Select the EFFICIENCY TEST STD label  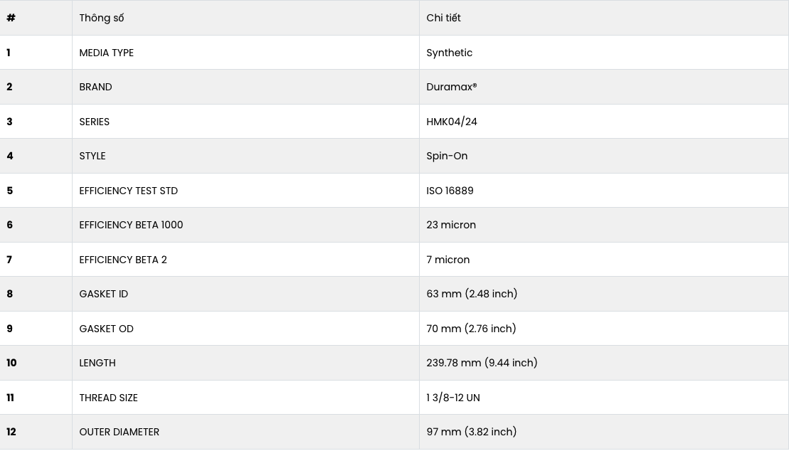click(x=129, y=191)
